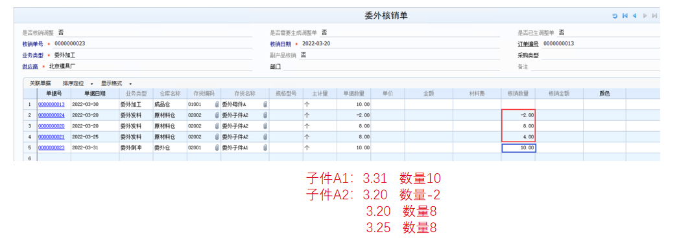The image size is (677, 245).
Task: Select the 核销数量 cell showing -2.00
Action: pyautogui.click(x=519, y=116)
